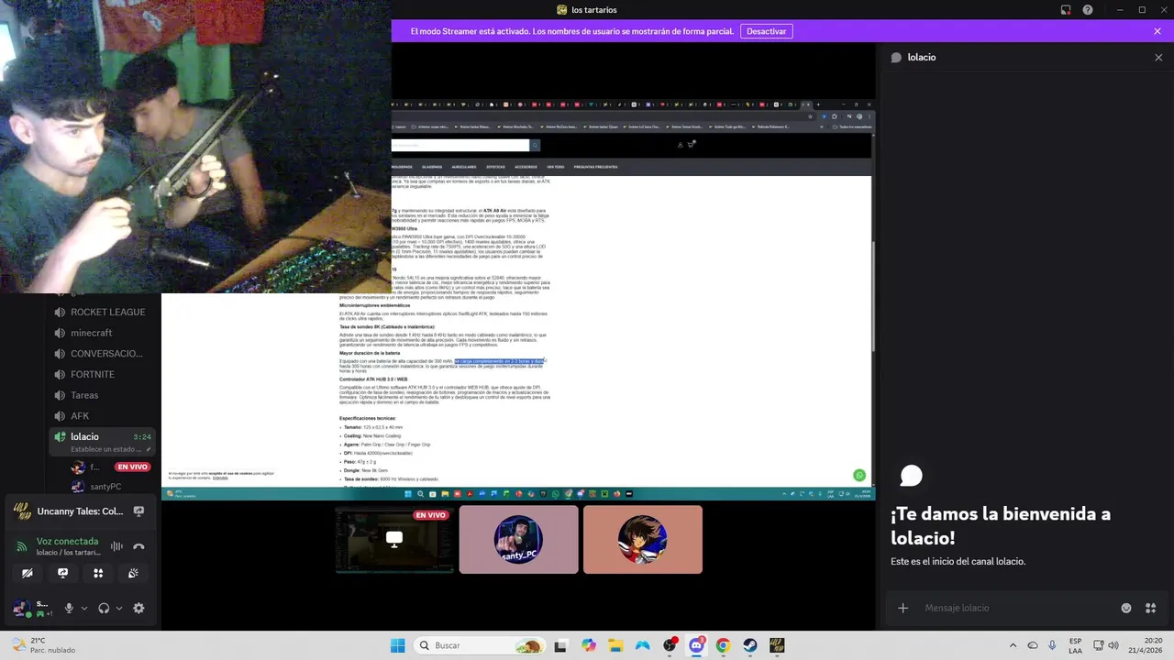The image size is (1174, 660).
Task: Toggle noise suppression waveform icon
Action: pos(116,546)
